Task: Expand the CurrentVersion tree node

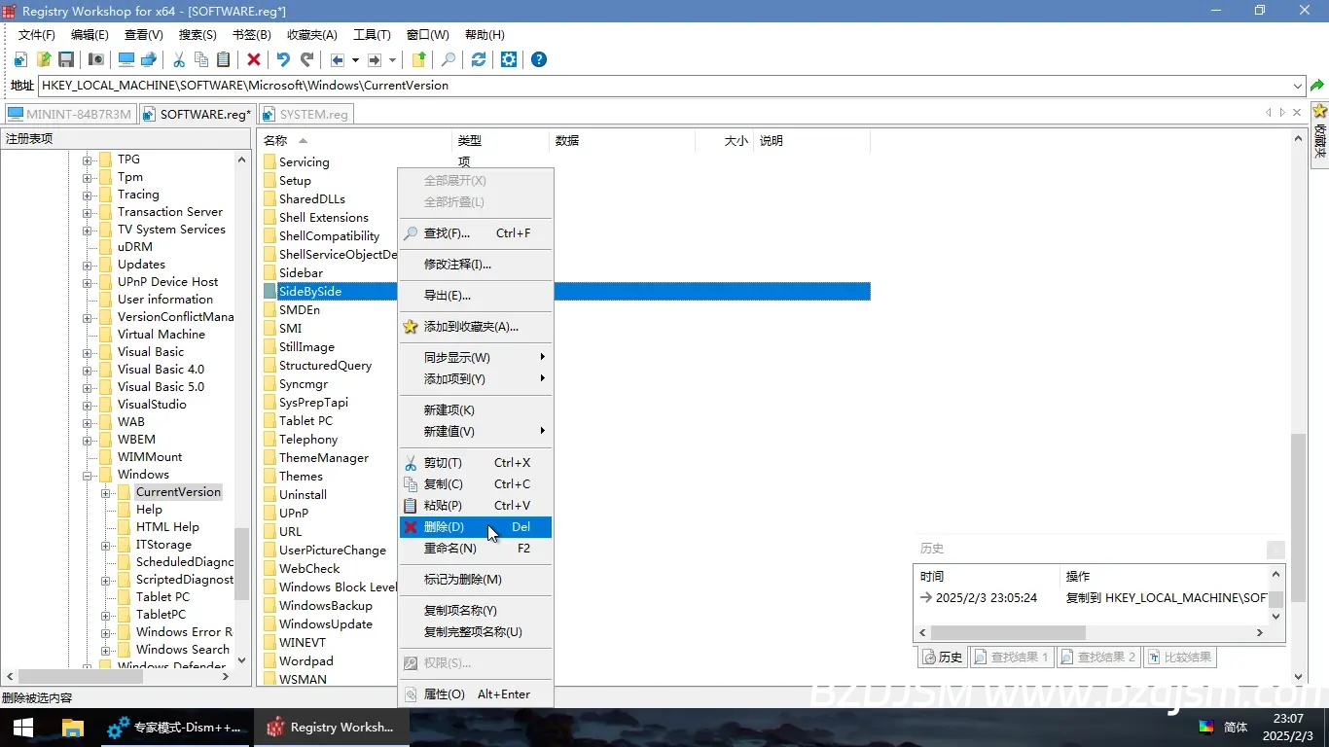Action: (105, 492)
